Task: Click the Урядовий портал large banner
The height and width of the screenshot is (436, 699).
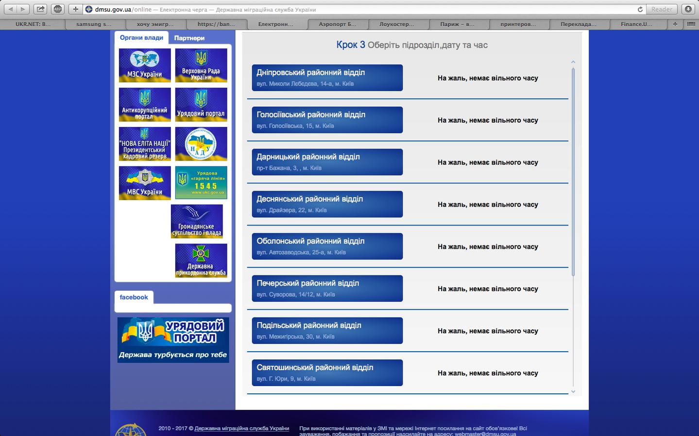Action: tap(173, 339)
